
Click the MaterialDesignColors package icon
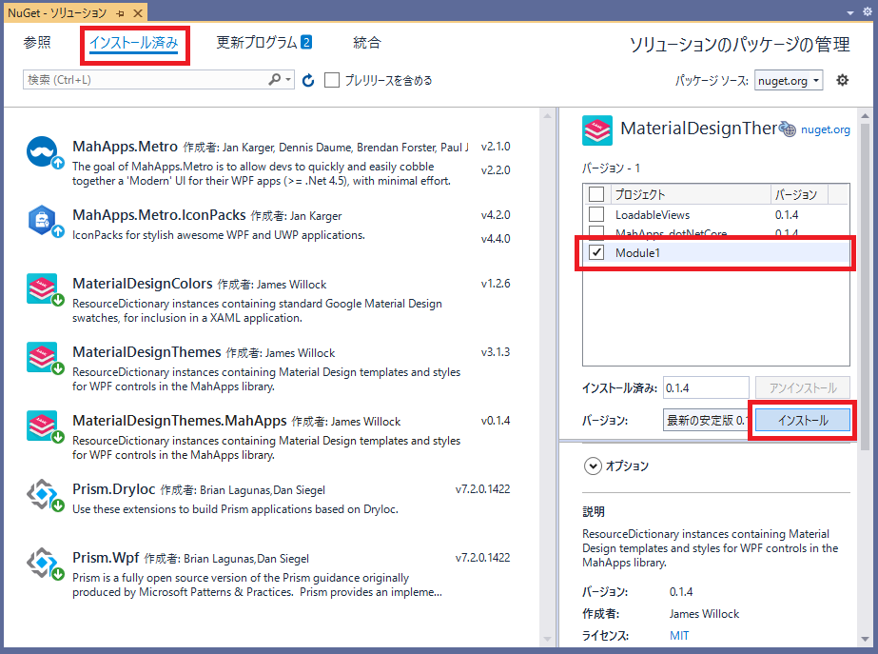tap(42, 288)
